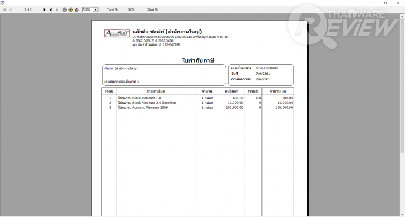Jump to the last page

[x=51, y=10]
